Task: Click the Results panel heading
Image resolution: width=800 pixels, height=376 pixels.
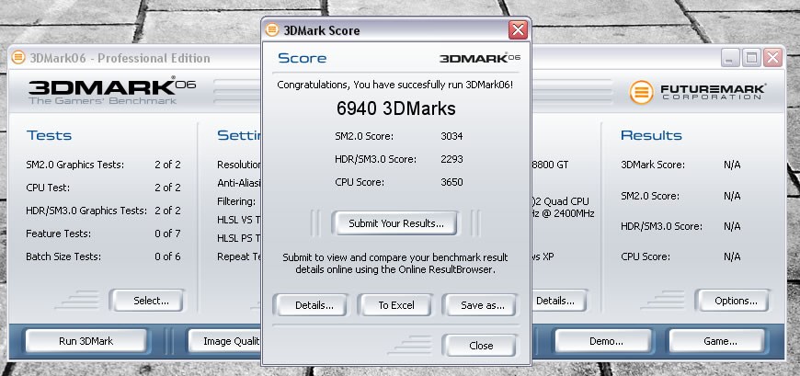Action: (651, 136)
